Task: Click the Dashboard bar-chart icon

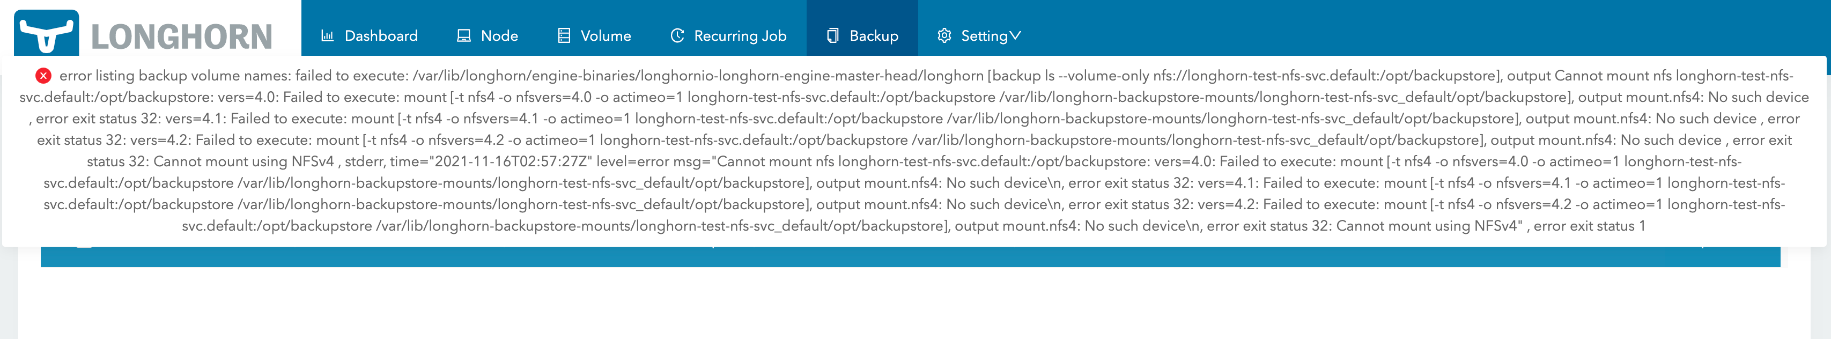Action: click(328, 34)
